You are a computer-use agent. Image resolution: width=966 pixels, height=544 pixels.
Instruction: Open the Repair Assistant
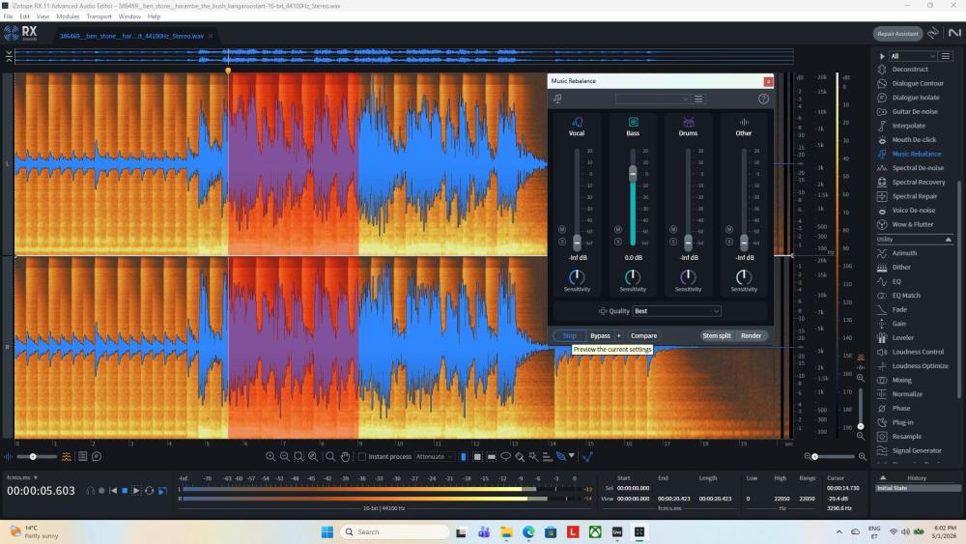pyautogui.click(x=897, y=34)
